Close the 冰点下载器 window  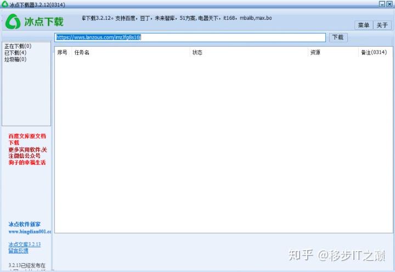pyautogui.click(x=390, y=4)
